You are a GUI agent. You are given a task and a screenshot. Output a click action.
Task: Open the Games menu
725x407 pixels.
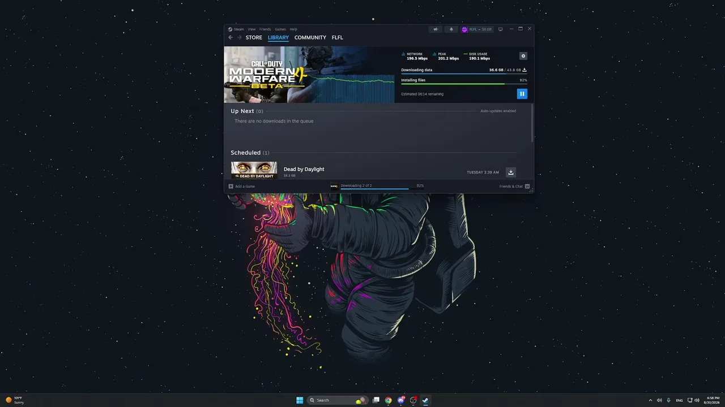pyautogui.click(x=280, y=29)
